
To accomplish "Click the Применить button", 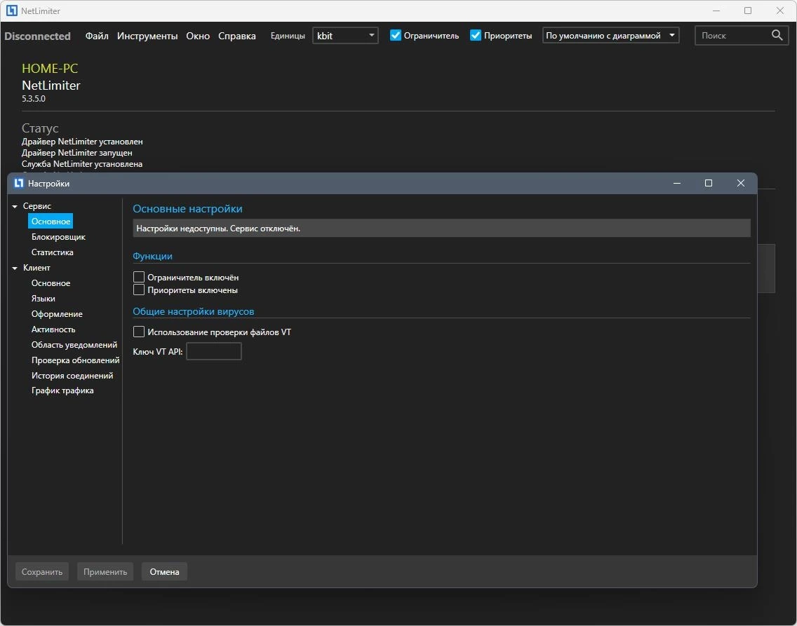I will click(x=105, y=572).
